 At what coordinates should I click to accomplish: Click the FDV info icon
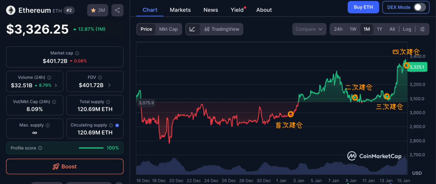click(x=100, y=77)
